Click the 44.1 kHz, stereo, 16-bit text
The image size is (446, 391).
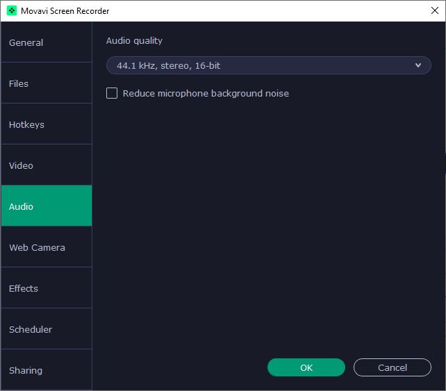(x=168, y=66)
